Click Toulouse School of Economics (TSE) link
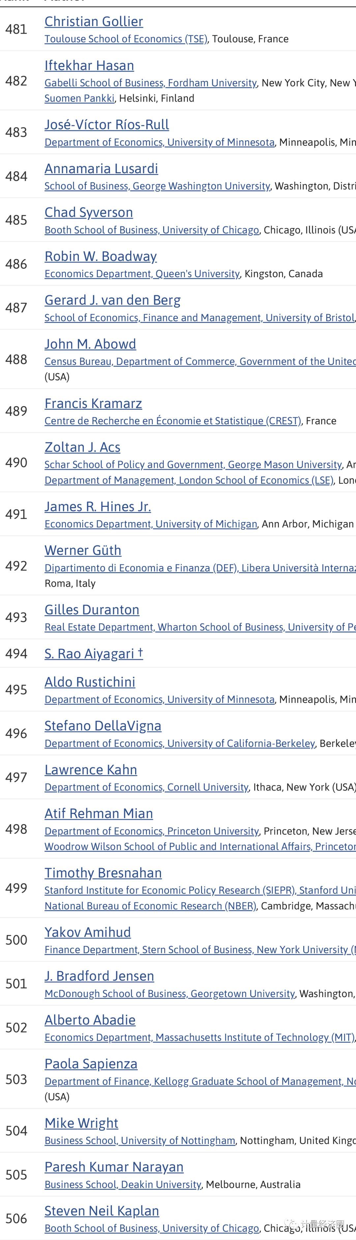Image resolution: width=356 pixels, height=1240 pixels. [126, 39]
